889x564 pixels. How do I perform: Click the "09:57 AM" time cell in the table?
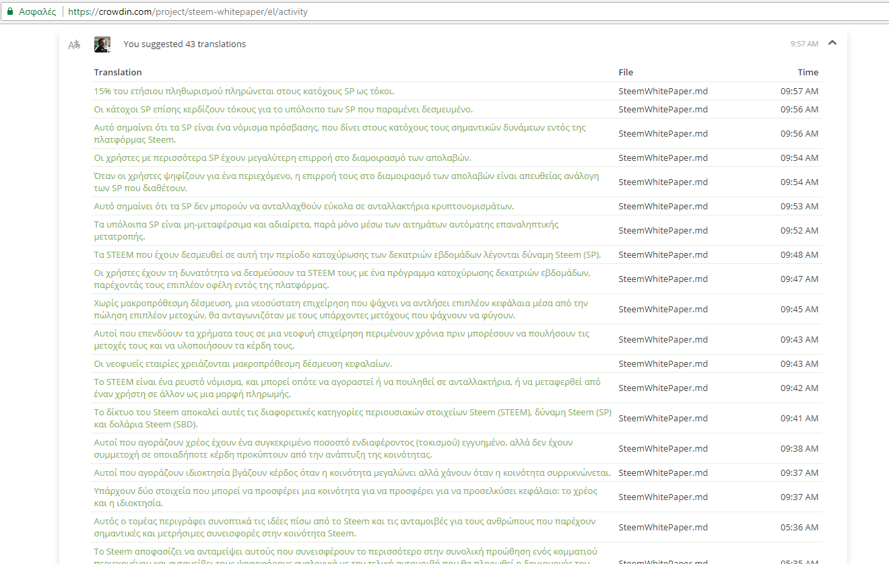[799, 91]
